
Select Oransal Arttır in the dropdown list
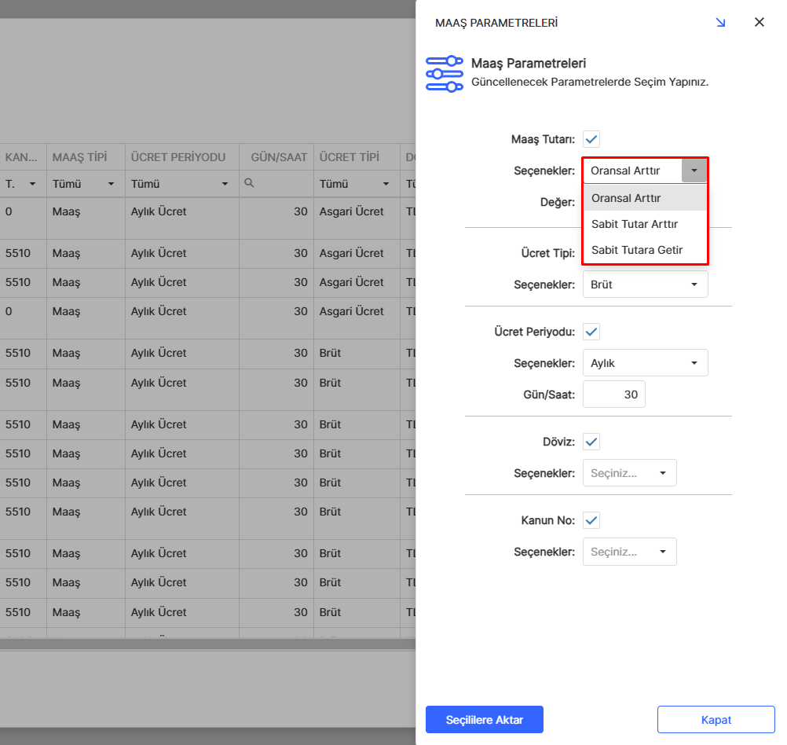pos(626,198)
